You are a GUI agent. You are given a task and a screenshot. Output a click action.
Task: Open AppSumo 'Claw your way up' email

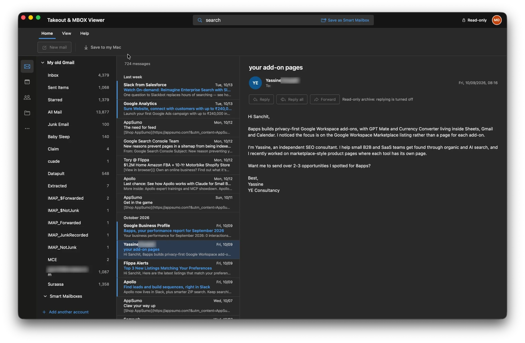178,306
